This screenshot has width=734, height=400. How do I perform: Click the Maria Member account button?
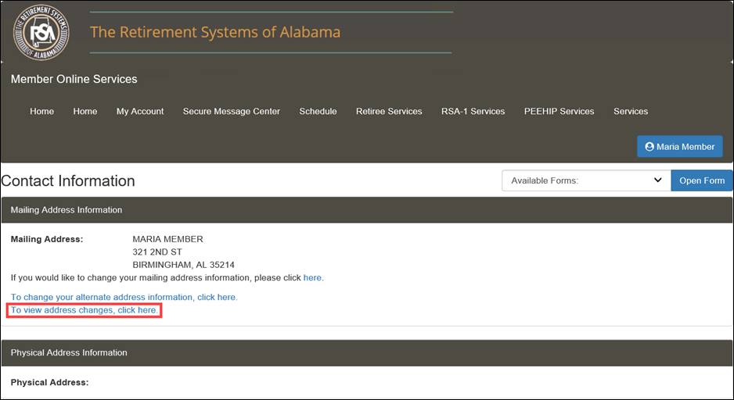[x=679, y=146]
